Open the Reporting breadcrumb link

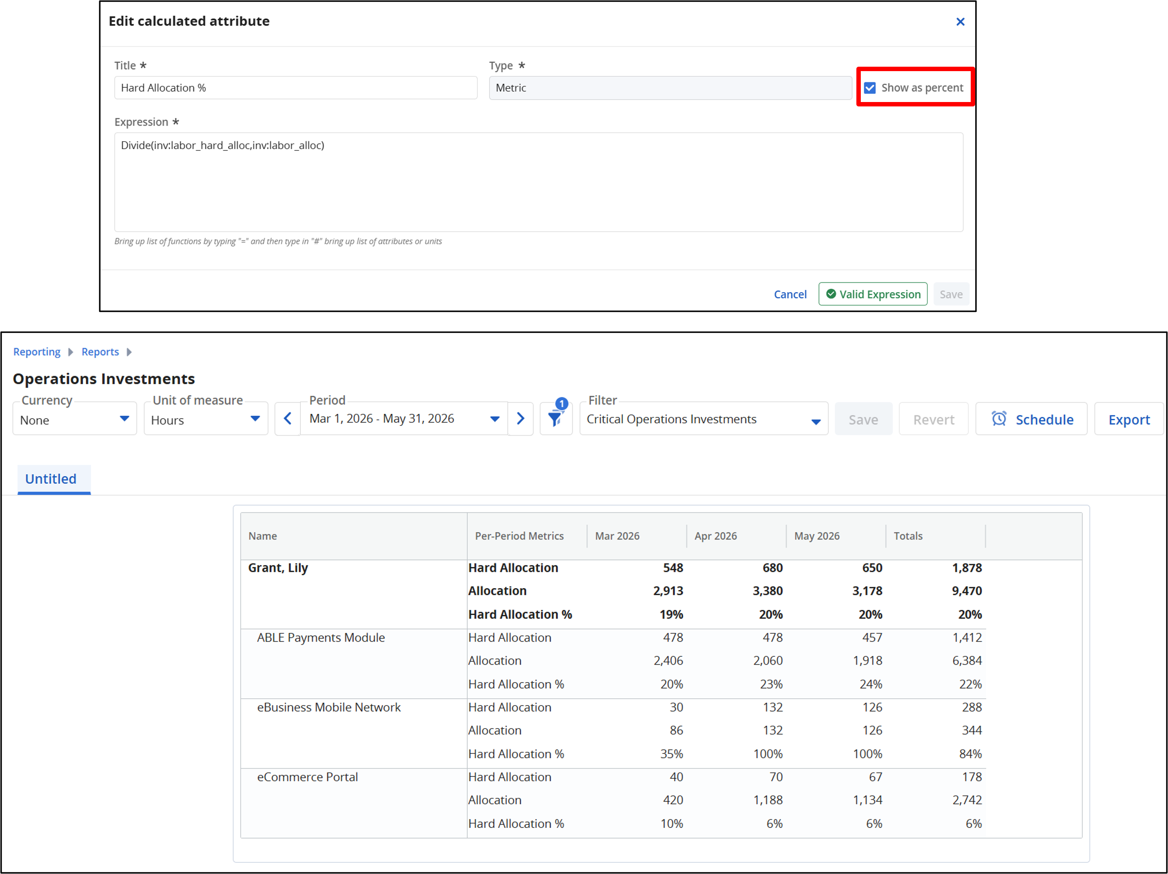(x=36, y=352)
